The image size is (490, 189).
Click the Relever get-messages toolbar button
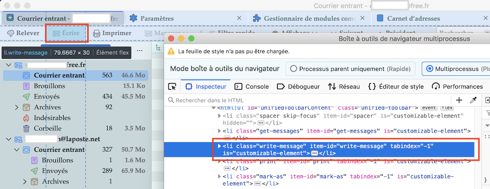(x=23, y=33)
